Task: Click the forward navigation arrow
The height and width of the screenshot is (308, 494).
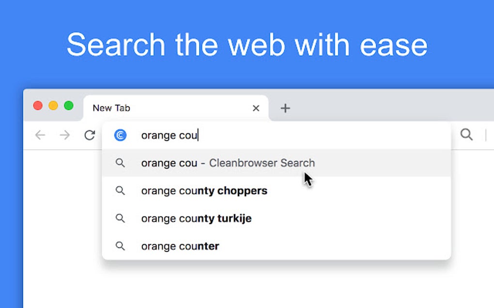Action: point(64,136)
